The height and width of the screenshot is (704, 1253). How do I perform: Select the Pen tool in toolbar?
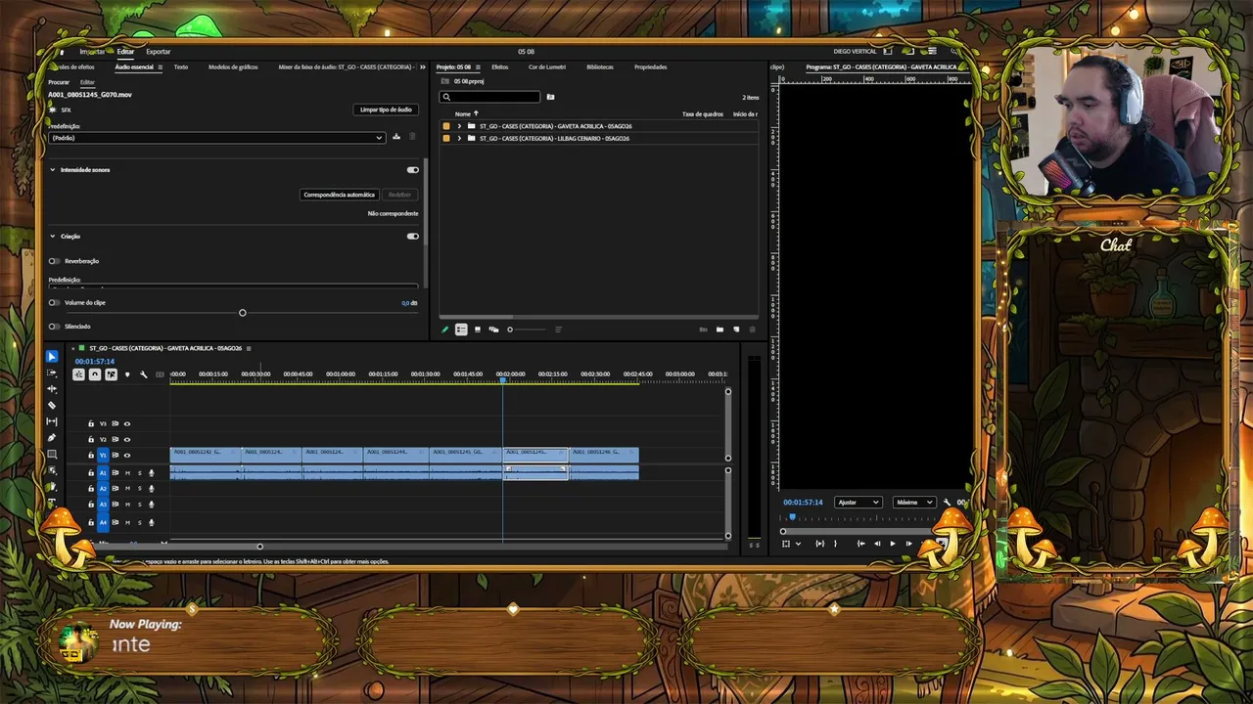pyautogui.click(x=52, y=438)
